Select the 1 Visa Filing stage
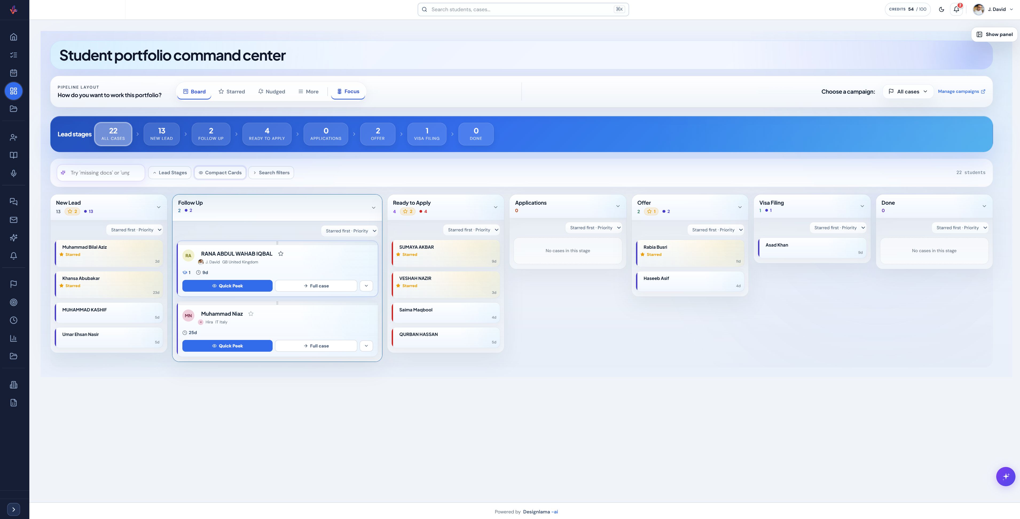Image resolution: width=1020 pixels, height=519 pixels. coord(427,134)
